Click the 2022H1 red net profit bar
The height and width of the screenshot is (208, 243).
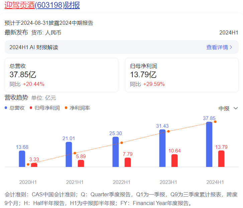click(128, 162)
